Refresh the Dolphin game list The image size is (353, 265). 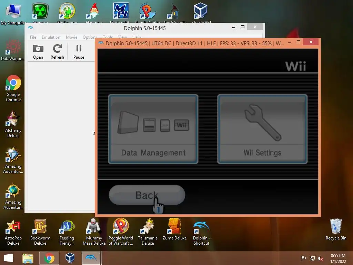57,52
